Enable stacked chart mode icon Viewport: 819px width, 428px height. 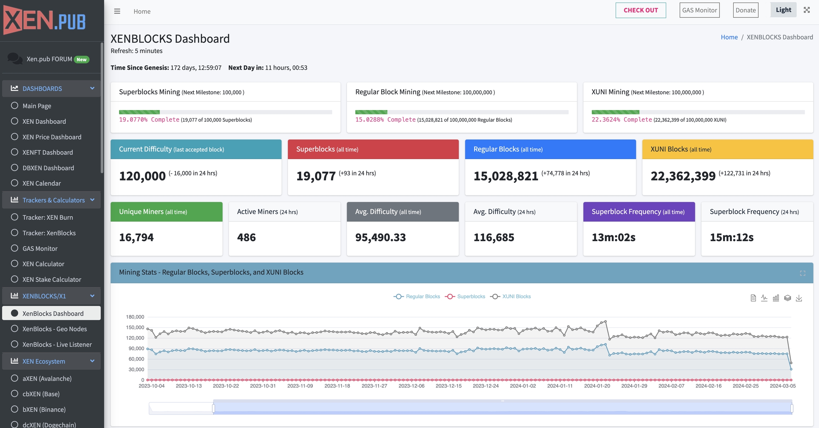tap(787, 298)
